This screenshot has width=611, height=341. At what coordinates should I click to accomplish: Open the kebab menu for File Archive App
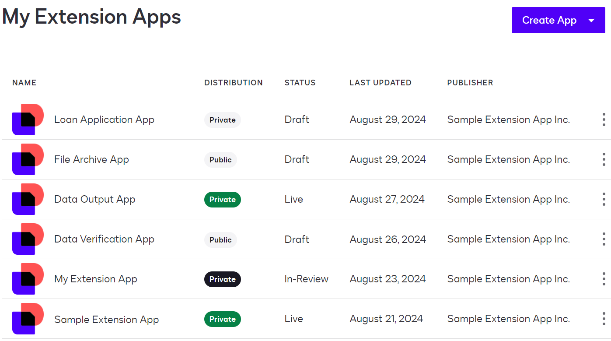point(603,159)
